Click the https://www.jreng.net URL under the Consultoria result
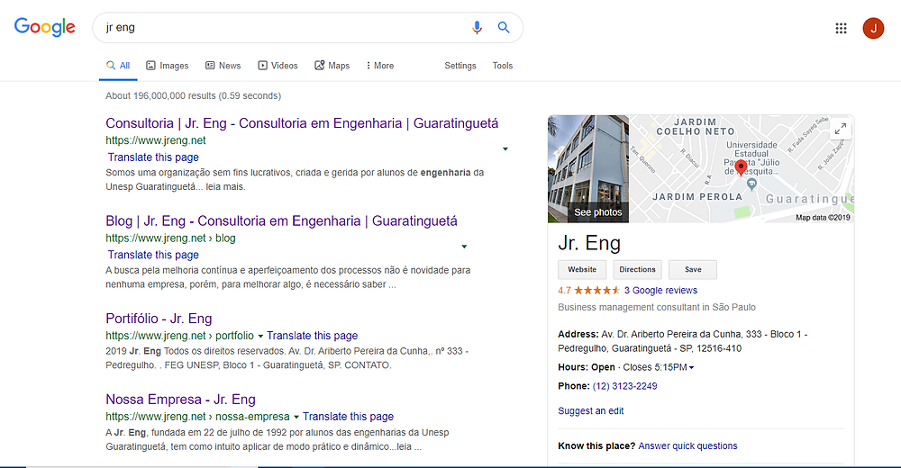Viewport: 901px width, 468px height. point(156,140)
